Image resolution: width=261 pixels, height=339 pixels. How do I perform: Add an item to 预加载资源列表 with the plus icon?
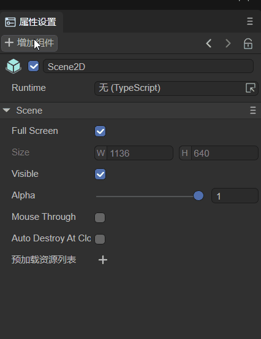point(103,260)
